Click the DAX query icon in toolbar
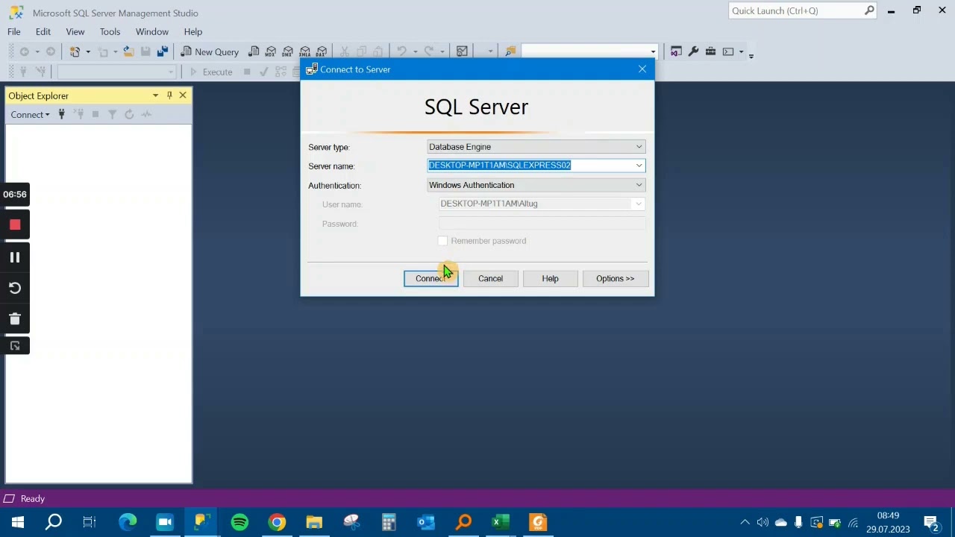 coord(321,51)
